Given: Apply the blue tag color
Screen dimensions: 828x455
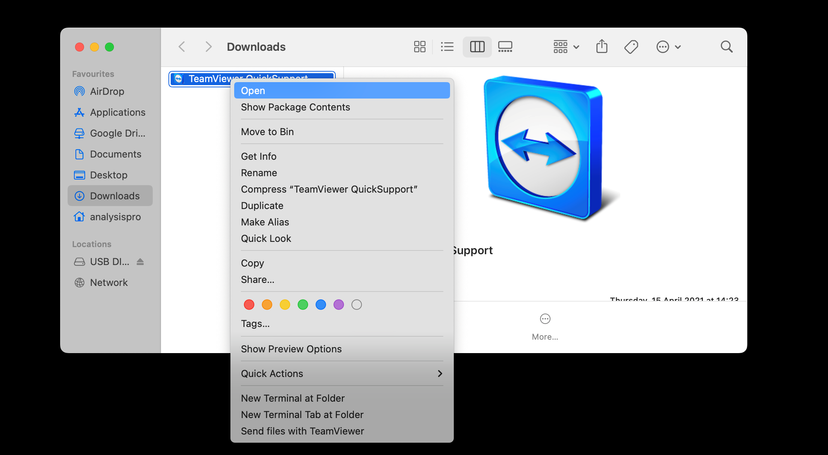Looking at the screenshot, I should [321, 305].
